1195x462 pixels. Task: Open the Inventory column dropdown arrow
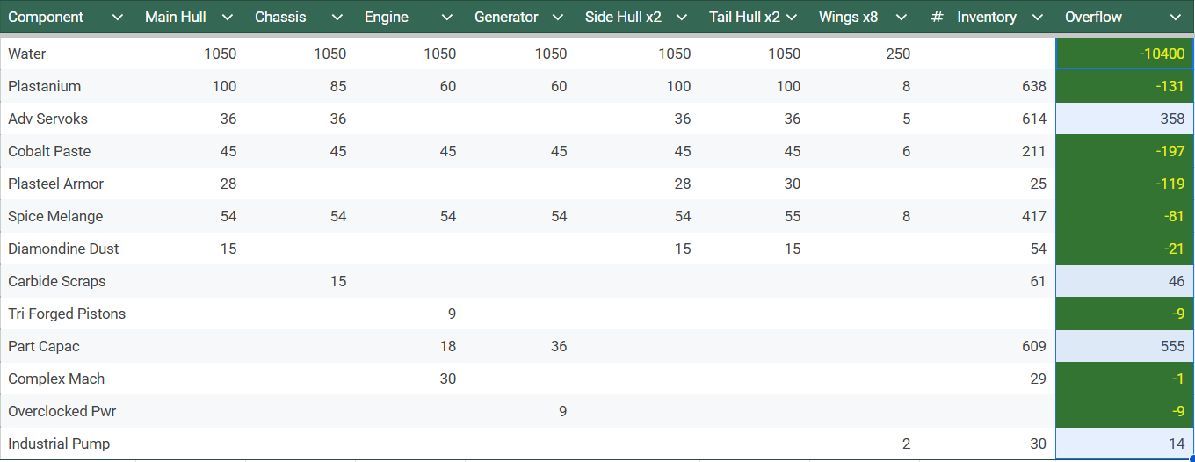coord(1038,18)
